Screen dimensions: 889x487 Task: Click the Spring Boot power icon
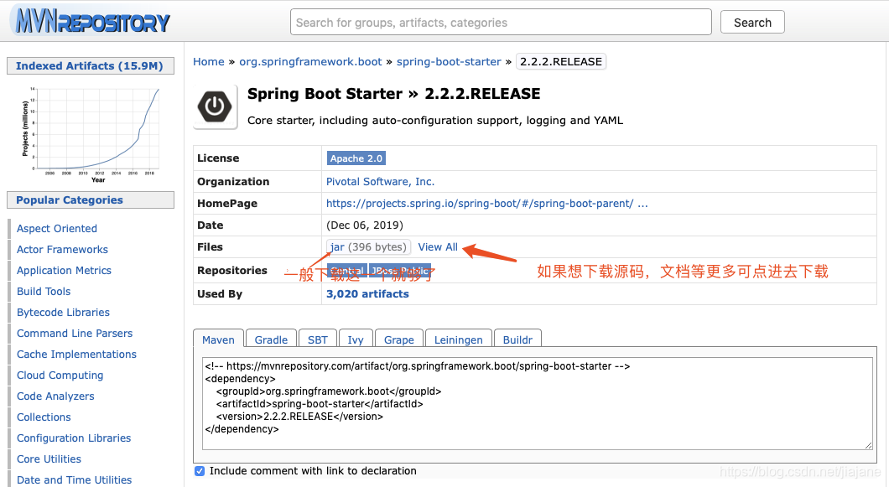215,106
